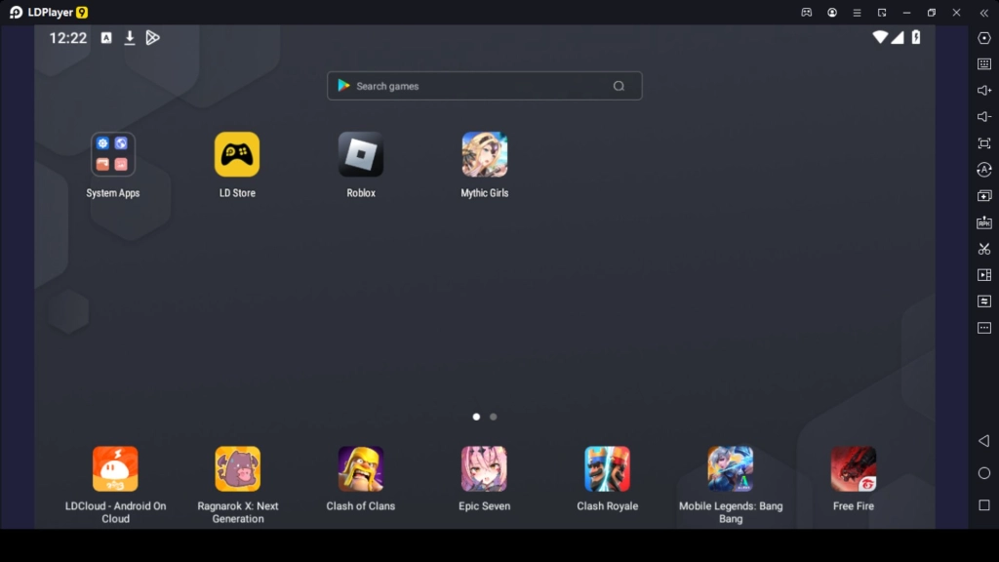Click the mobile signal strength icon
The width and height of the screenshot is (999, 562).
click(898, 37)
